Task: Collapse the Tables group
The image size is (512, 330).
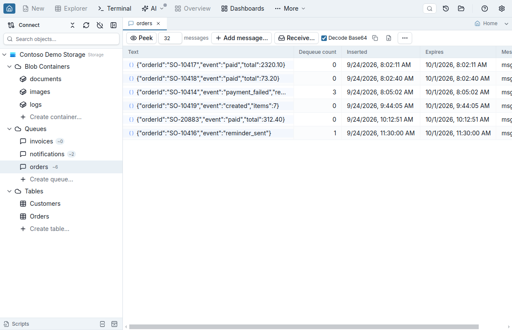Action: tap(9, 191)
